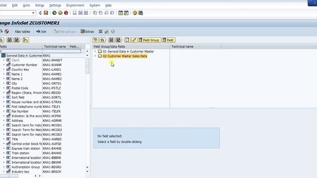Open the command field dropdown arrow
This screenshot has width=317, height=178.
(33, 13)
